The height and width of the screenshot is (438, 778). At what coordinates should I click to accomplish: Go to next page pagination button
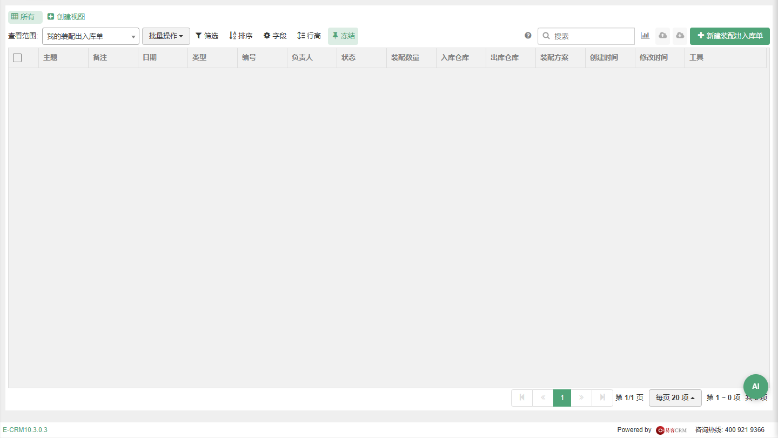581,397
